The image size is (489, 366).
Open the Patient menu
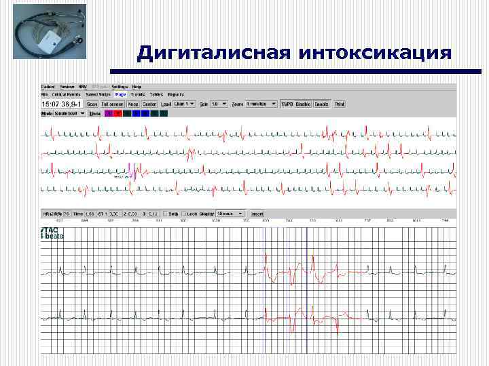(48, 87)
